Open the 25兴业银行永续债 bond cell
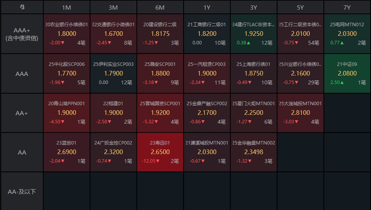Screen dimensions: 371x210 click(x=300, y=73)
